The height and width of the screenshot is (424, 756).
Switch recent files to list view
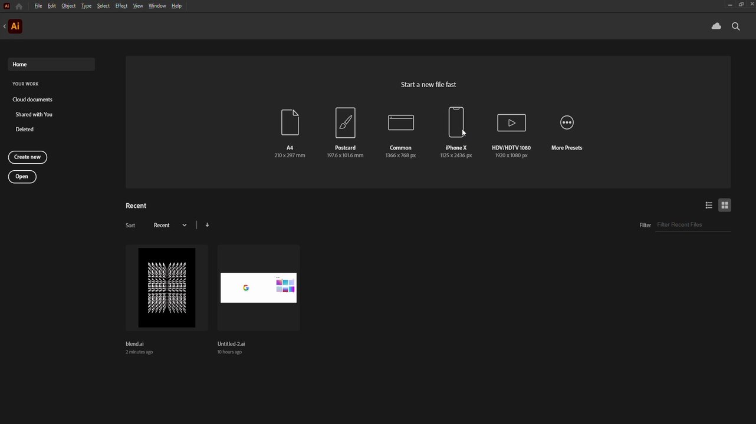709,206
